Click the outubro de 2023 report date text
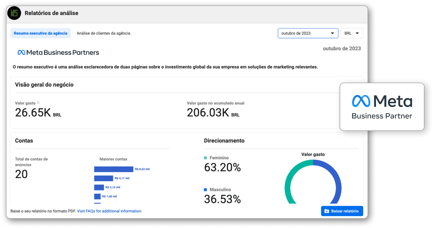434x228 pixels. point(342,49)
